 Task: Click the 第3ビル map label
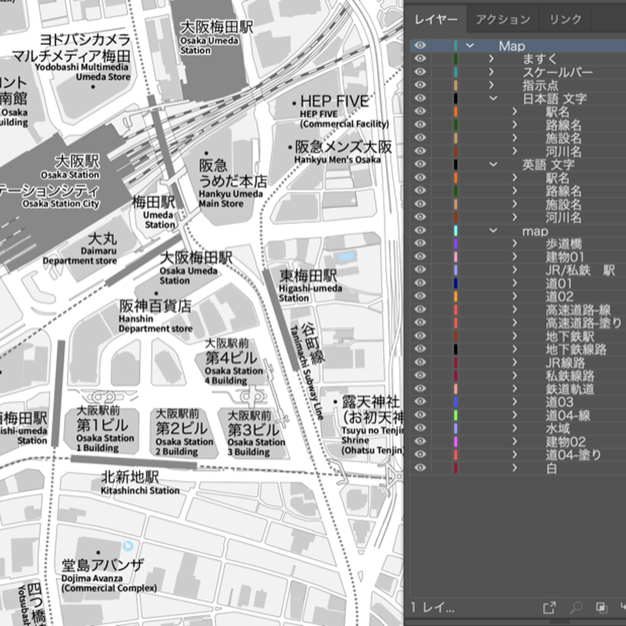(254, 430)
